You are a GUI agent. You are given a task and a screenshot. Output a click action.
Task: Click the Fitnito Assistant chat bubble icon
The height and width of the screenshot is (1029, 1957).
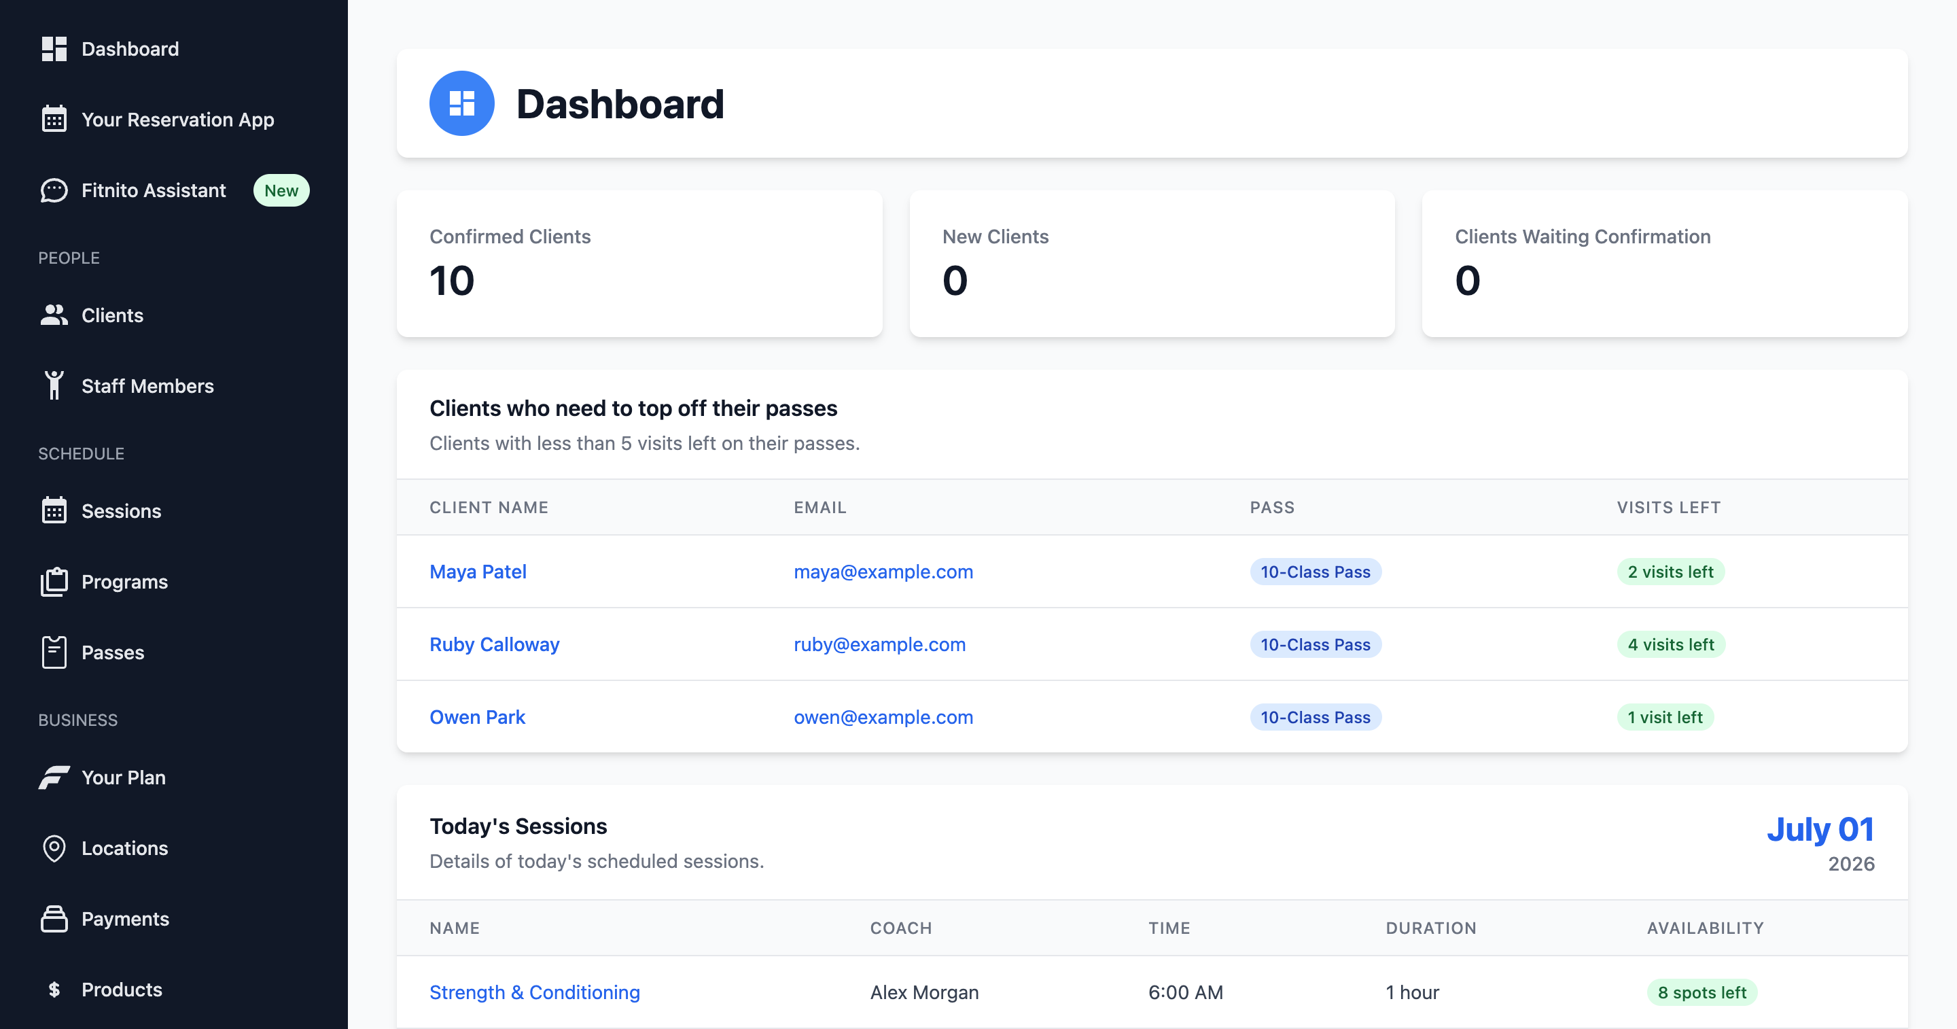click(54, 190)
